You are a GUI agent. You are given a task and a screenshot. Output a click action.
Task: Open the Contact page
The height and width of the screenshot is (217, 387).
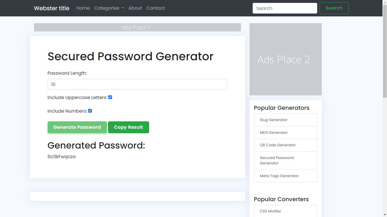point(156,8)
